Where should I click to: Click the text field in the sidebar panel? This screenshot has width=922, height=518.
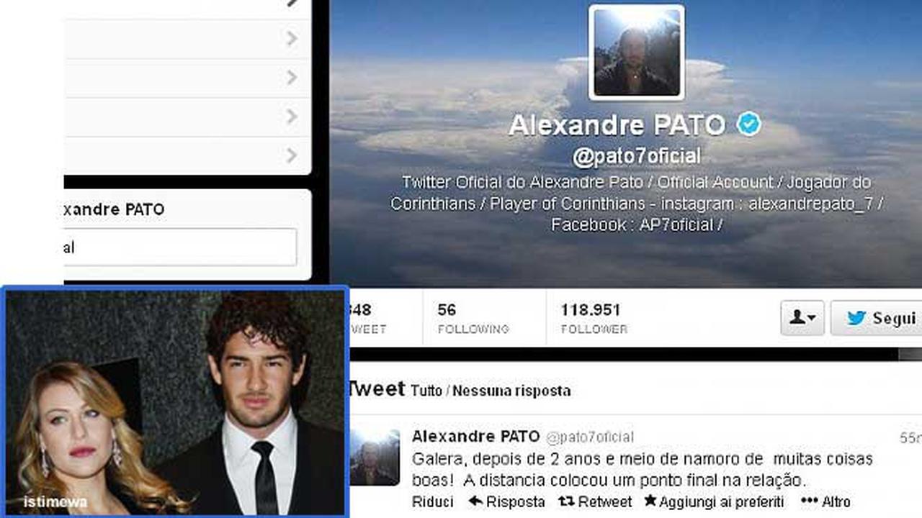point(180,247)
